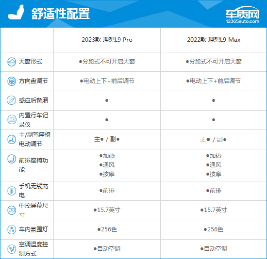The height and width of the screenshot is (259, 267).
Task: Click the 方向盘调节 steering wheel icon
Action: [x=12, y=81]
